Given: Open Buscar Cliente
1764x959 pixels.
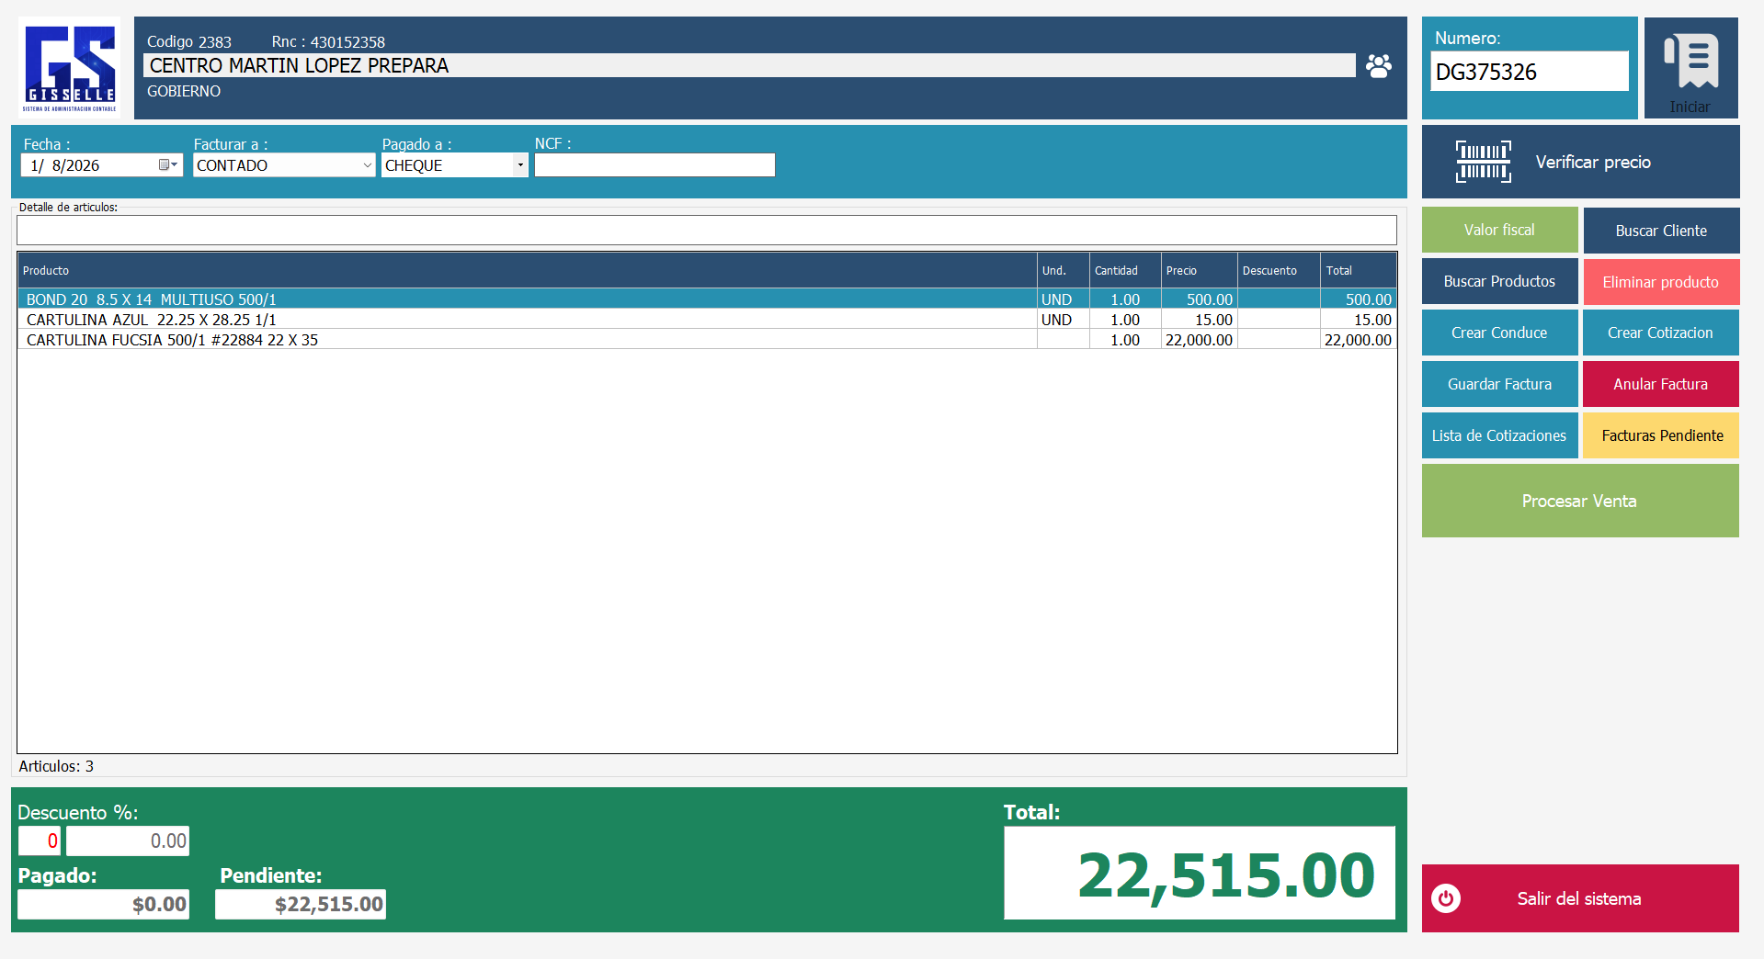Looking at the screenshot, I should tap(1660, 231).
